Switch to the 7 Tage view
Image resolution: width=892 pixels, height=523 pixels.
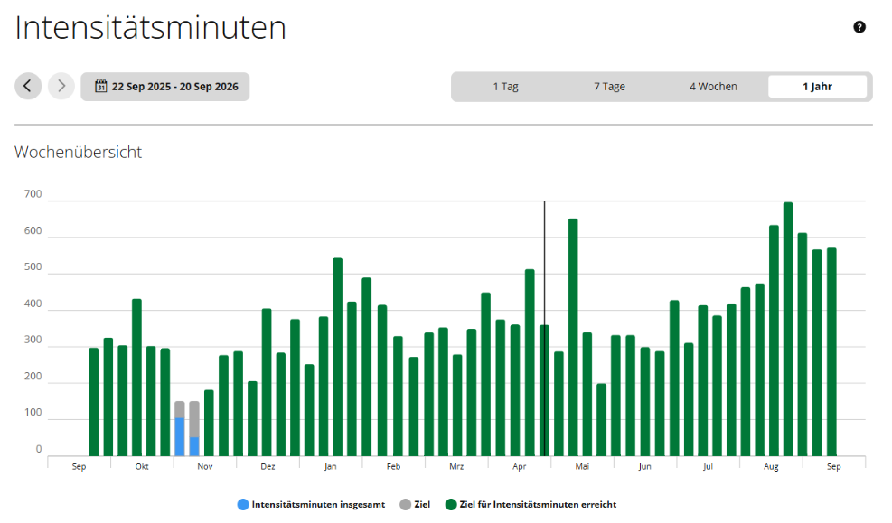[x=609, y=87]
